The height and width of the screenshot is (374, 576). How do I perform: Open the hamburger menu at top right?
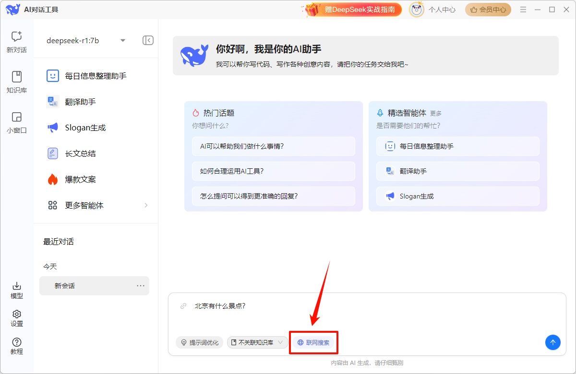coord(523,9)
